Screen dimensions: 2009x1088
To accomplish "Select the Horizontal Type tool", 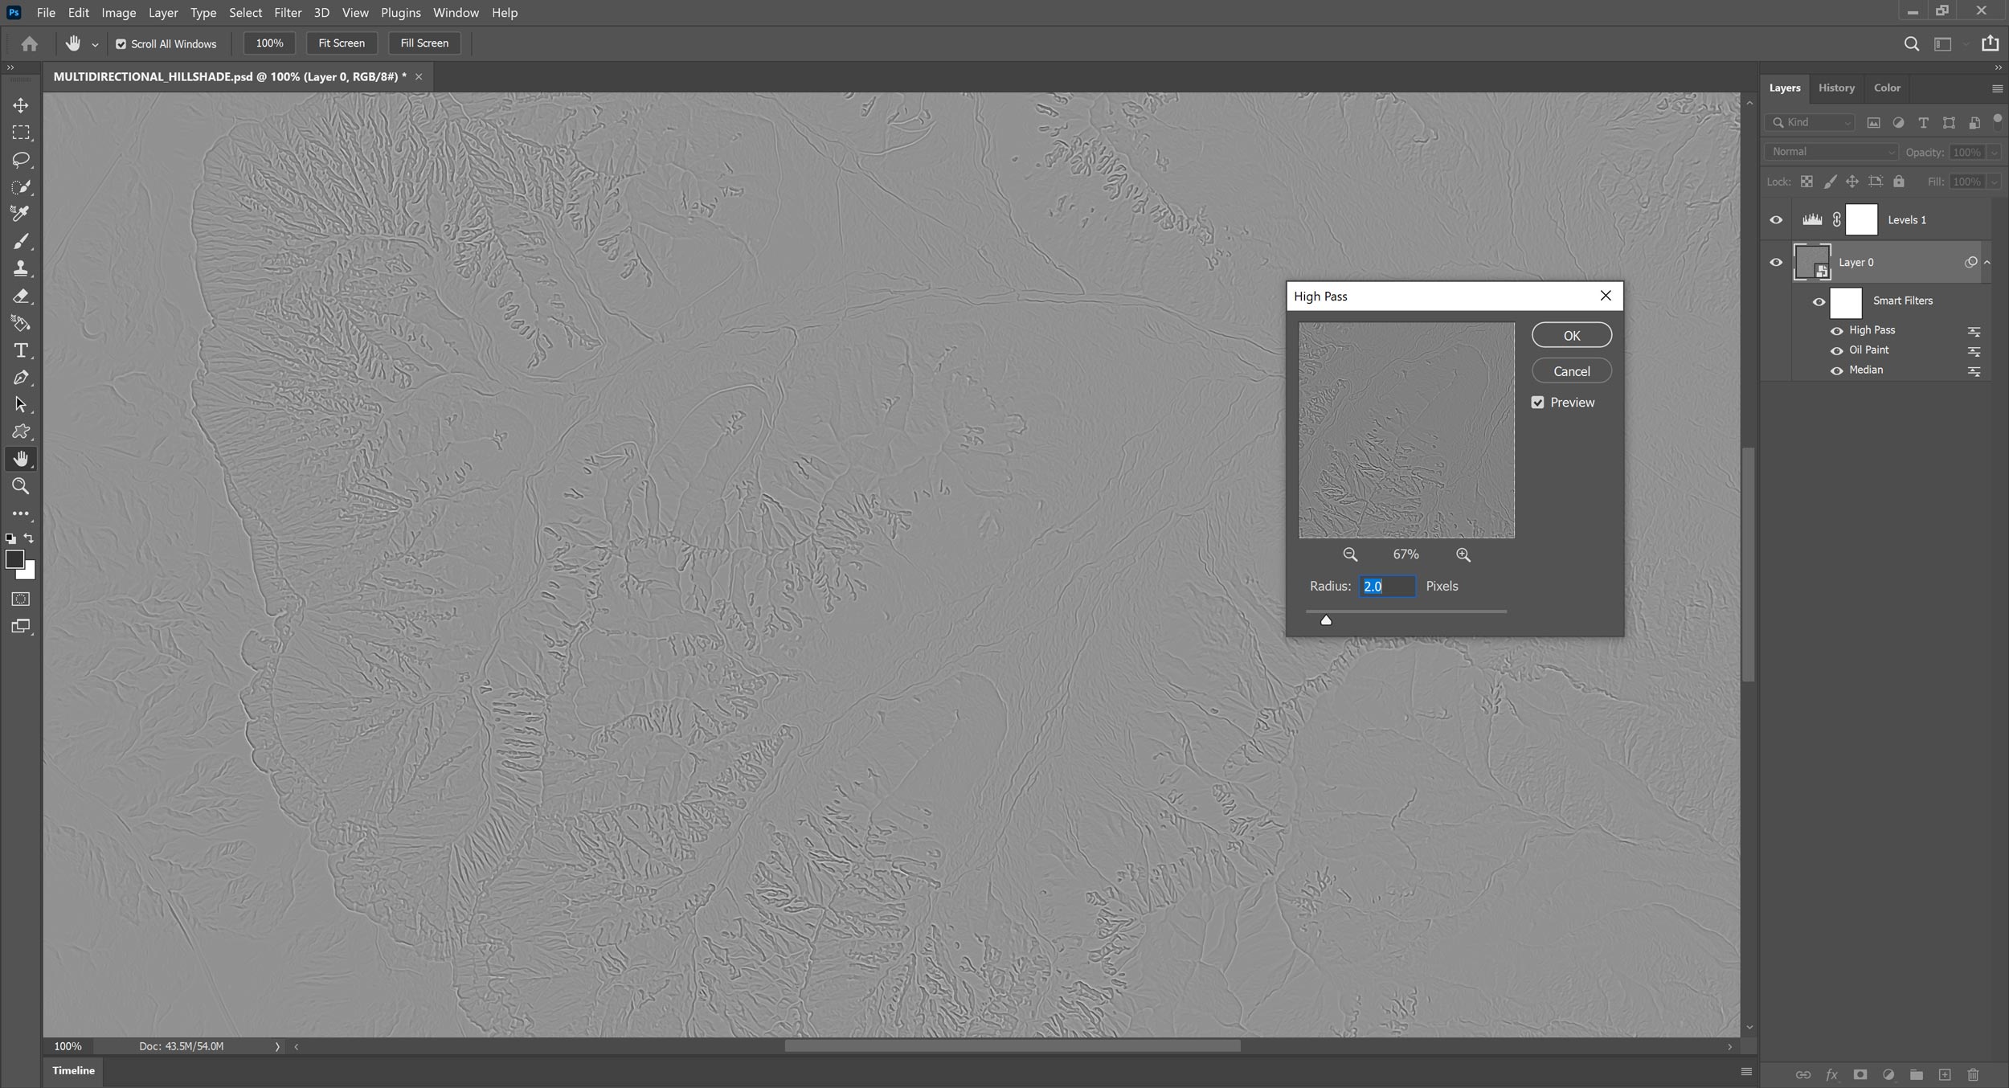I will pos(21,350).
